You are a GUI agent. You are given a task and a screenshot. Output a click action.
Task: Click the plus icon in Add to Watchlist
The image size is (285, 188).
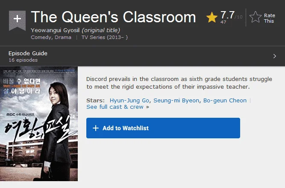(96, 128)
